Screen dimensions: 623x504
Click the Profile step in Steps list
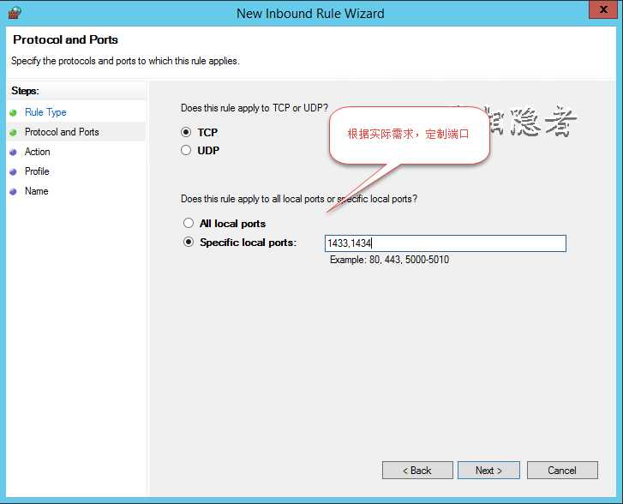(x=37, y=171)
